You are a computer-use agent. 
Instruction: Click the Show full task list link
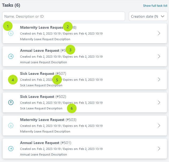click(x=155, y=6)
